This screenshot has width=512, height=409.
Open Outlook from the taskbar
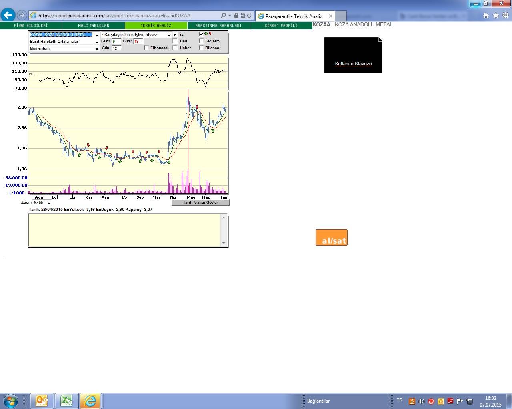tap(42, 401)
